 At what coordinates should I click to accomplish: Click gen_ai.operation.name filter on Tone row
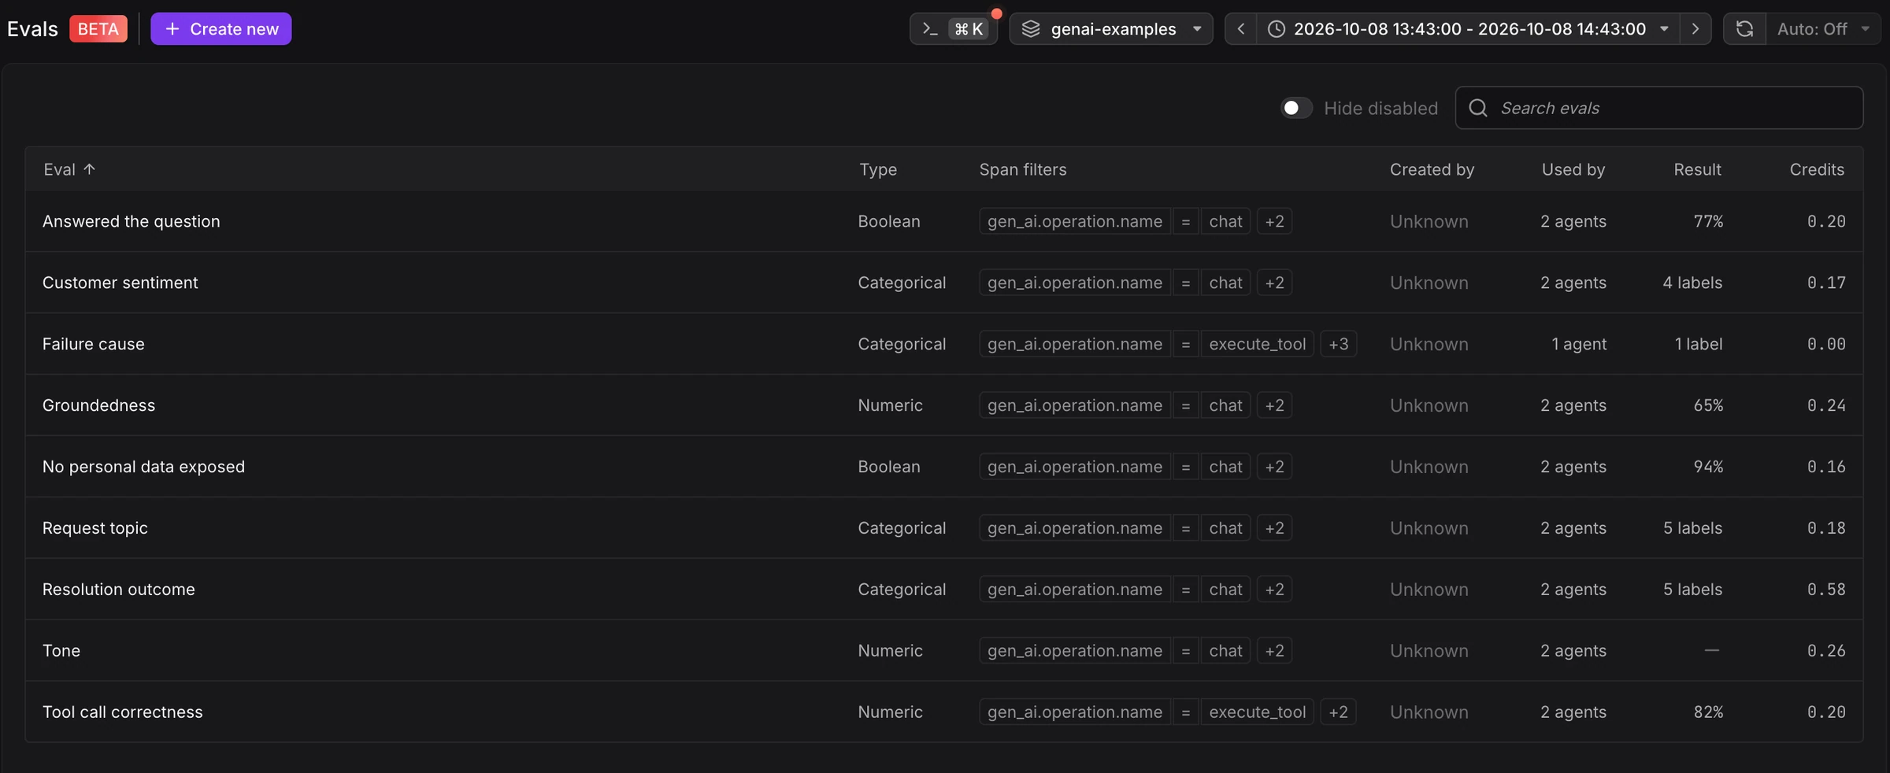click(x=1075, y=651)
